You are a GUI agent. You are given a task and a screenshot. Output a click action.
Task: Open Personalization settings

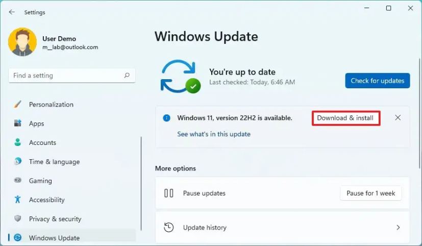[x=51, y=105]
